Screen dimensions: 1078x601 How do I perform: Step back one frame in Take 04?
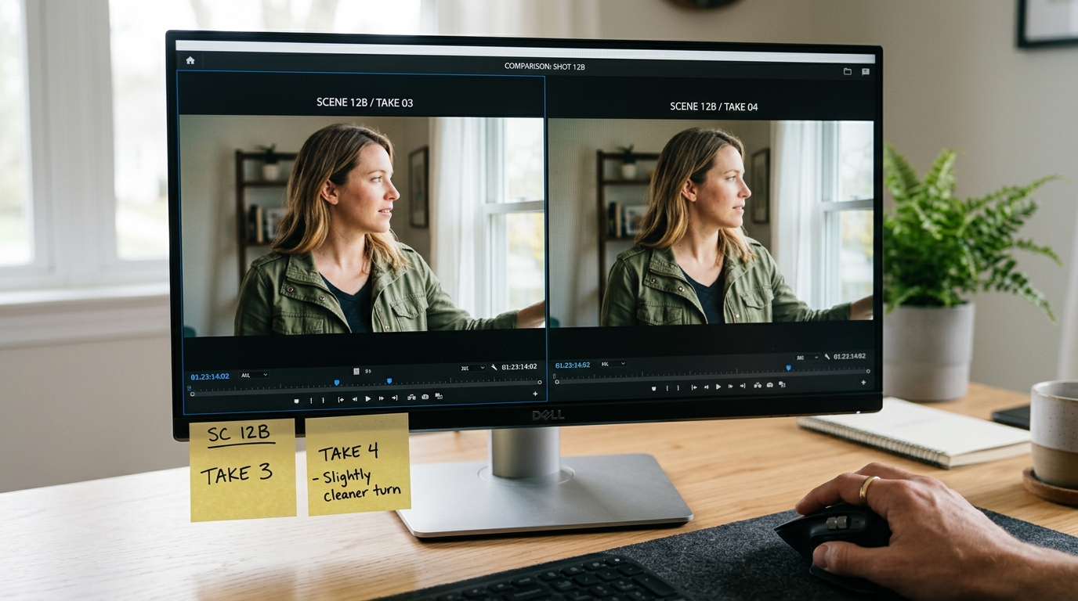pyautogui.click(x=706, y=387)
